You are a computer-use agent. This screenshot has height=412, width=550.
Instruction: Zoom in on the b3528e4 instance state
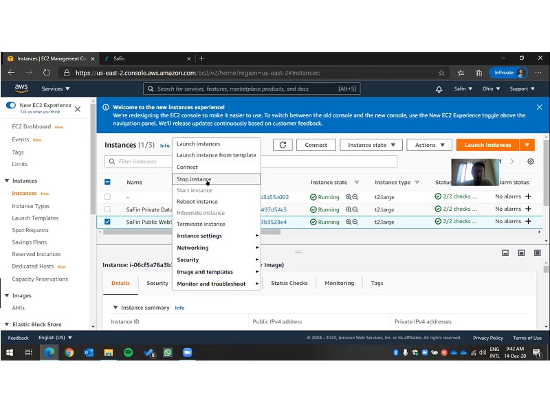coord(349,222)
